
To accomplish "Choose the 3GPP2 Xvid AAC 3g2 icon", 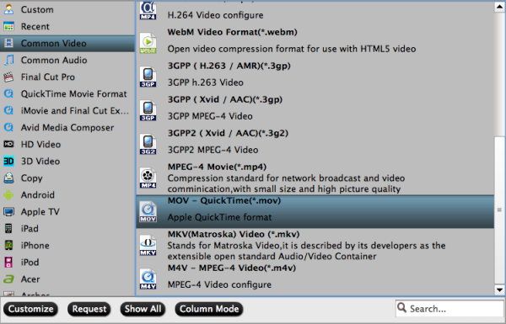I will pyautogui.click(x=148, y=144).
